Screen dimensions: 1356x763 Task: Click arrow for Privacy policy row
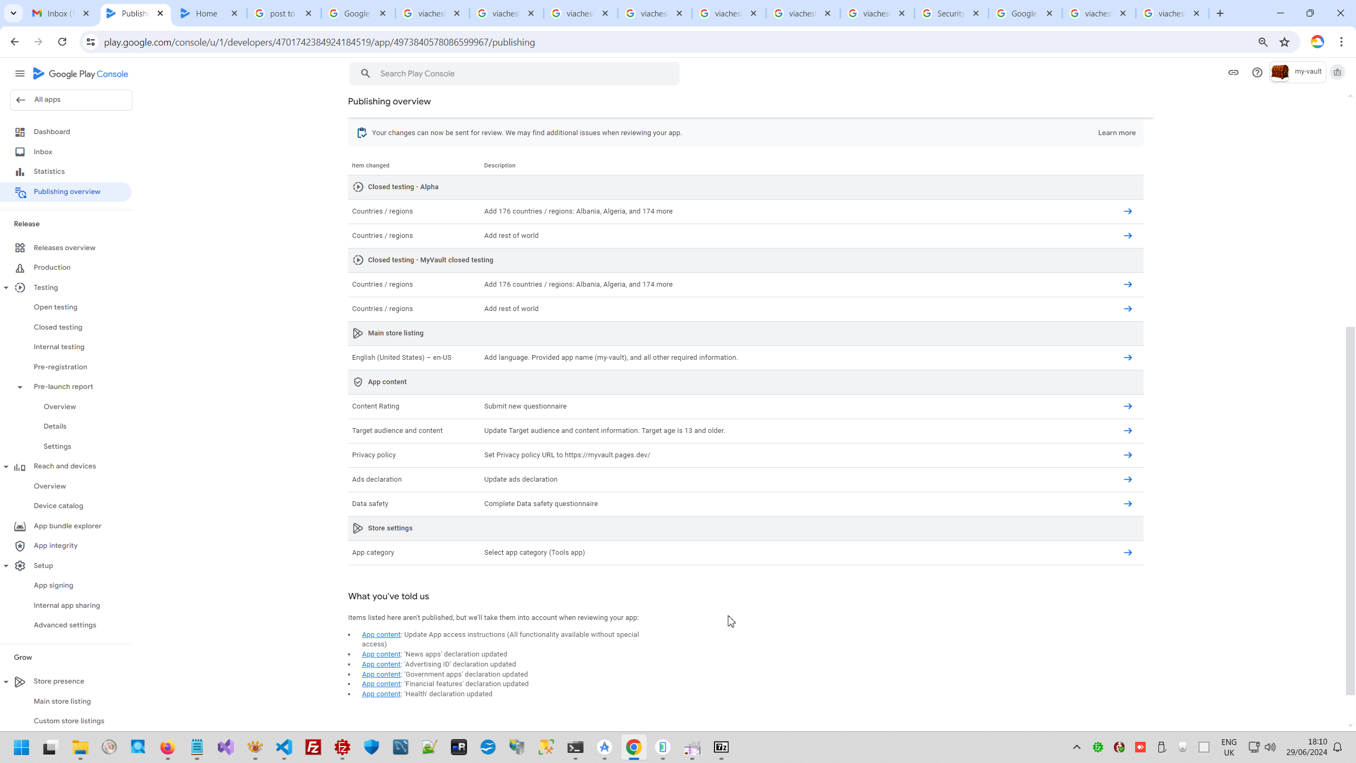[1128, 455]
